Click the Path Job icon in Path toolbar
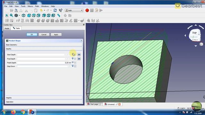Image resolution: width=205 pixels, height=115 pixels. (7, 20)
